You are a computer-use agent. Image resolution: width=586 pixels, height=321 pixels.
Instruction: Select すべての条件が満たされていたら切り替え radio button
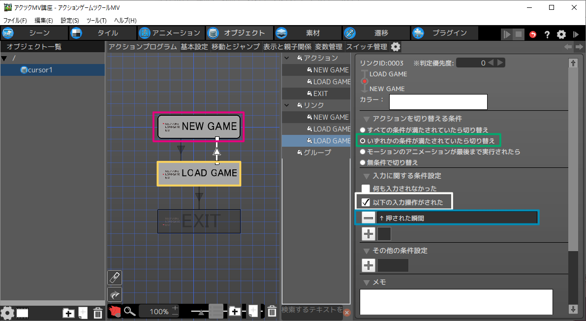click(363, 130)
